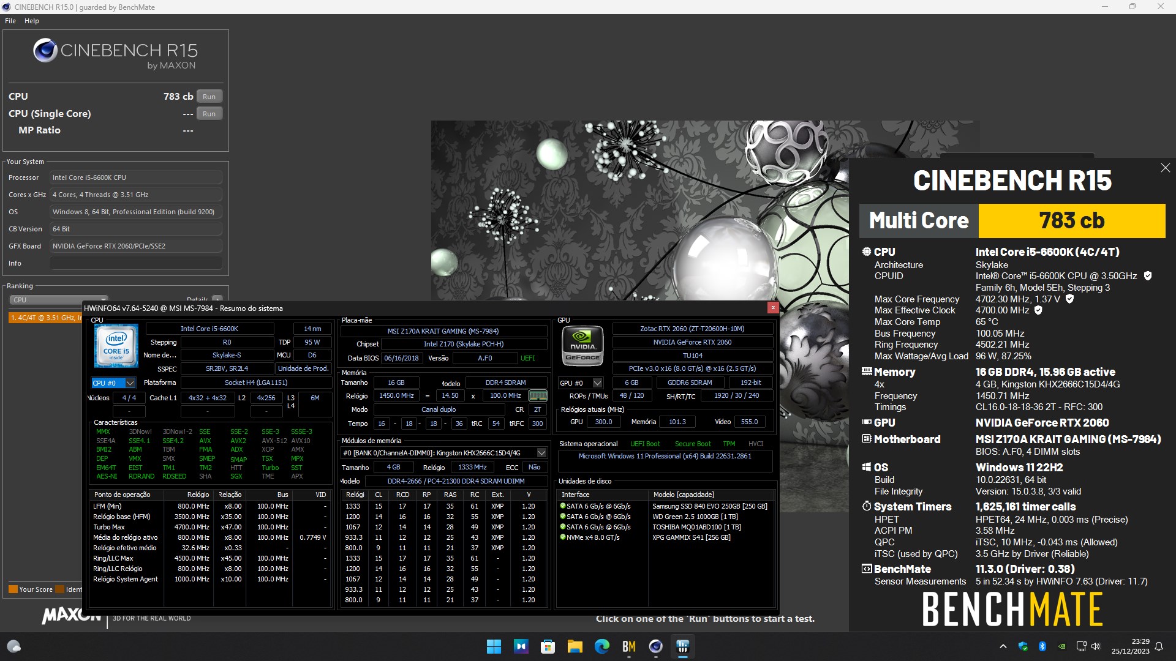This screenshot has height=661, width=1176.
Task: Click the Info input field
Action: pyautogui.click(x=136, y=263)
